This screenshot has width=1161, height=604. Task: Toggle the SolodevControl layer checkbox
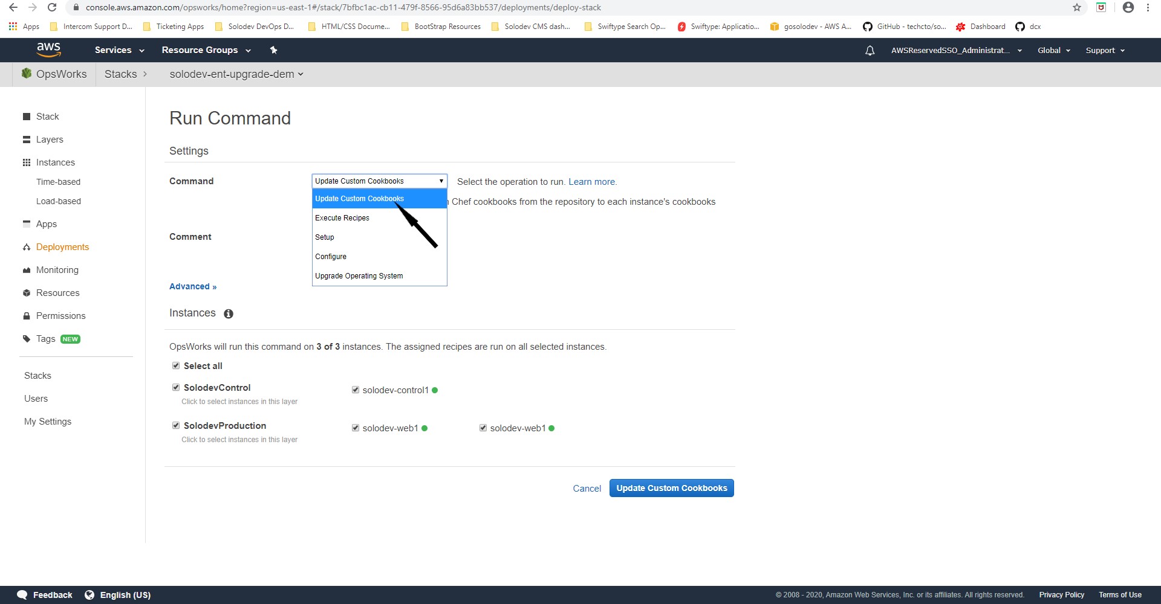(x=176, y=387)
